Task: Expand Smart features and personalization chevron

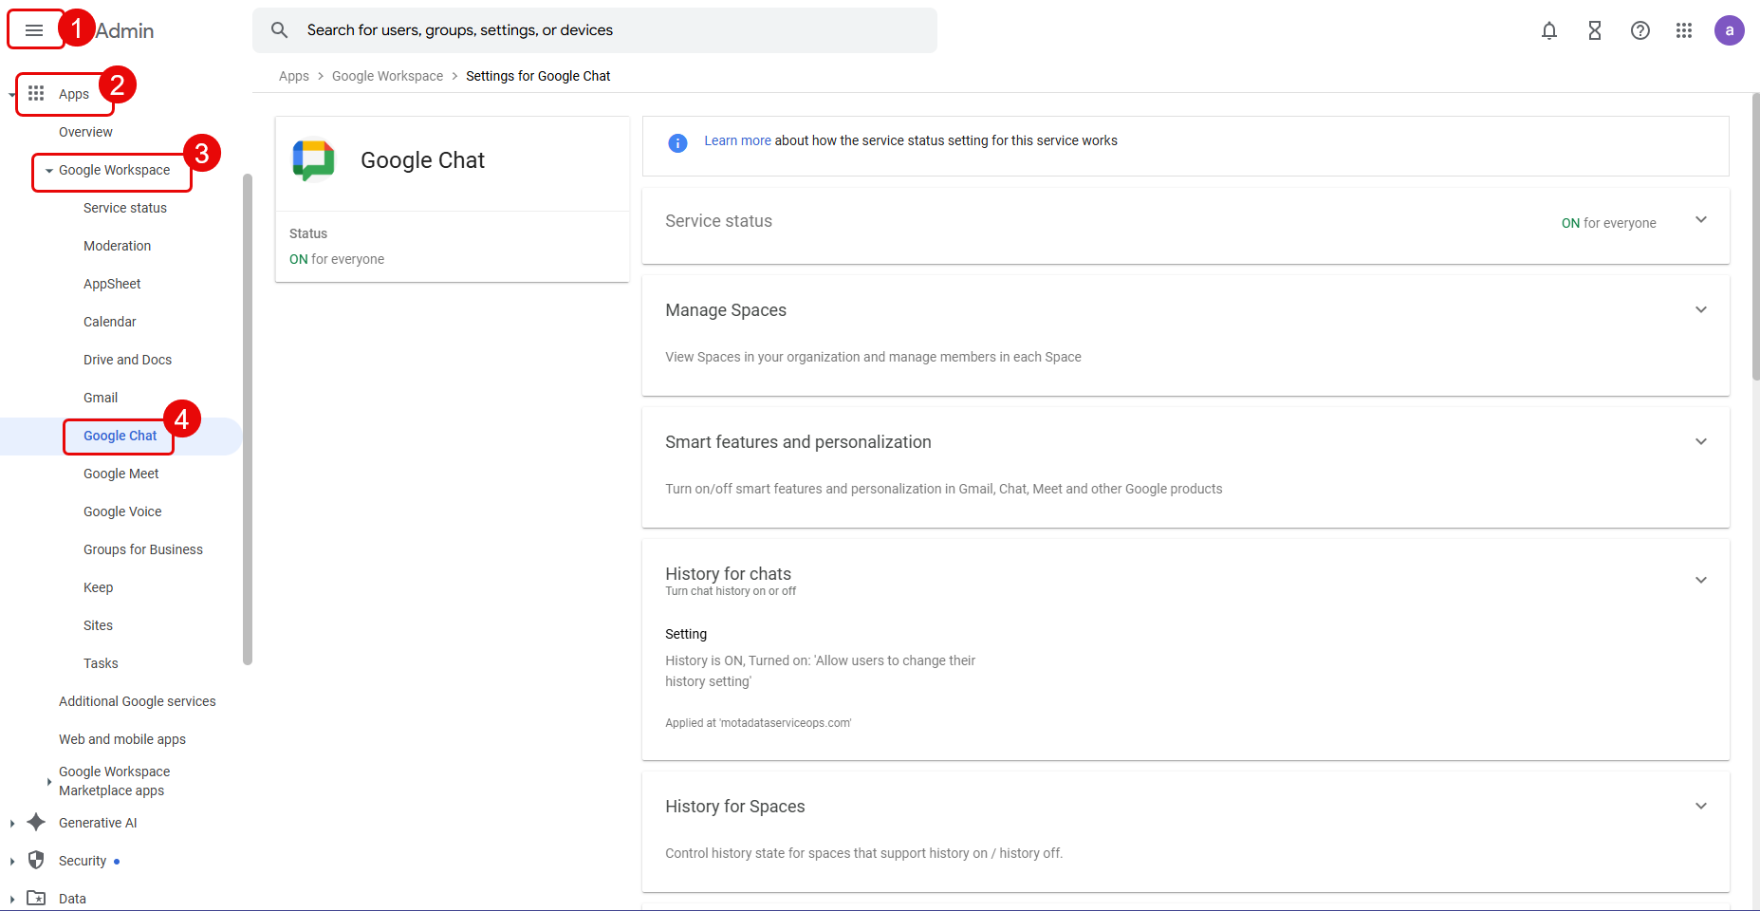Action: click(x=1700, y=442)
